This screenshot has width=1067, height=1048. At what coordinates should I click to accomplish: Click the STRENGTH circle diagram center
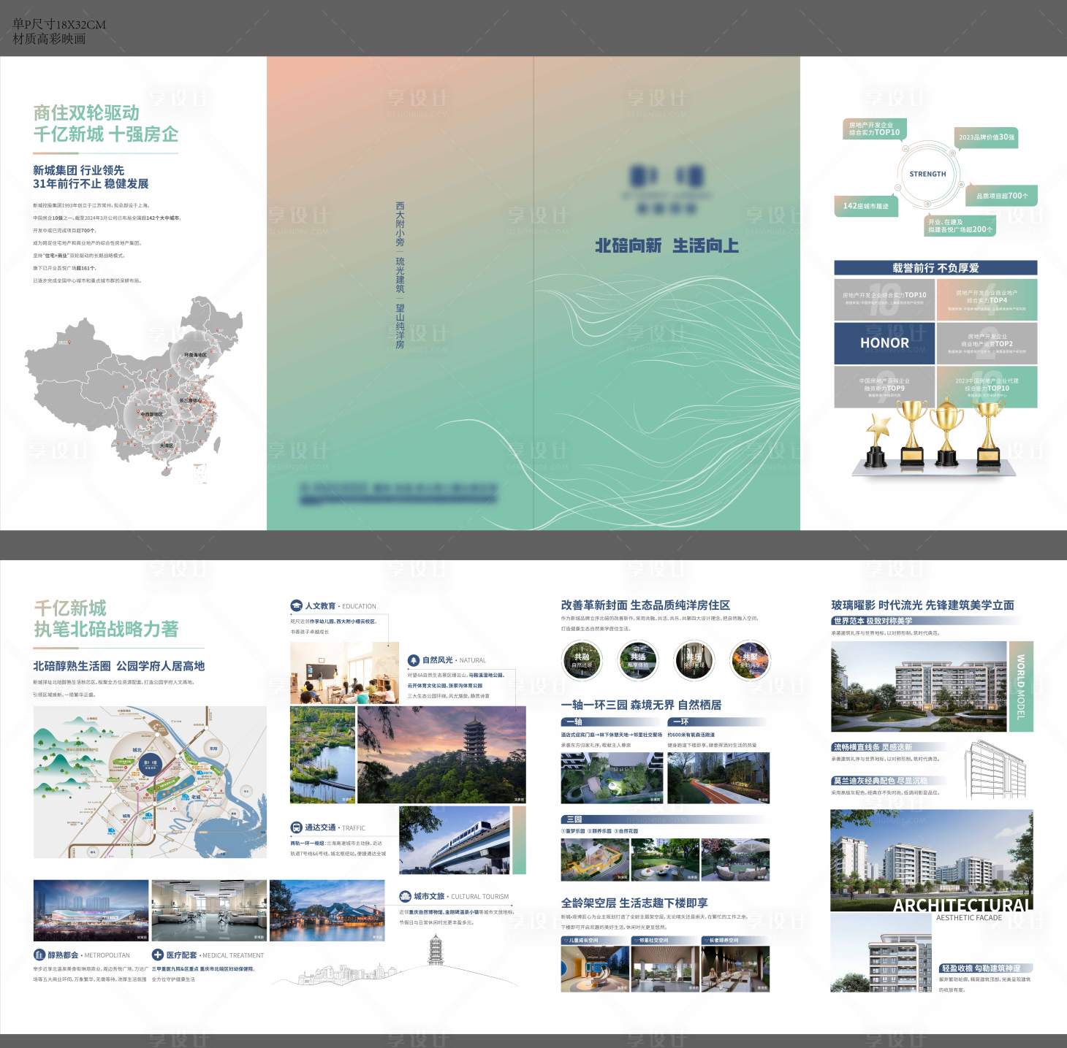pyautogui.click(x=927, y=174)
